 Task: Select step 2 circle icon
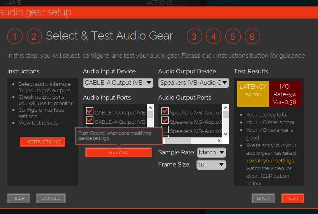tap(34, 37)
